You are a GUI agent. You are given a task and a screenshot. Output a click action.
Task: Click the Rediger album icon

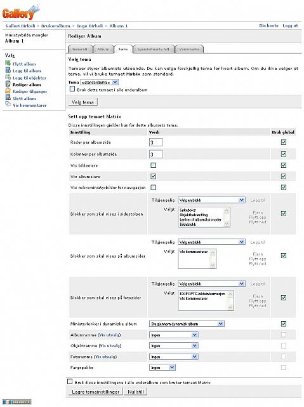point(8,84)
